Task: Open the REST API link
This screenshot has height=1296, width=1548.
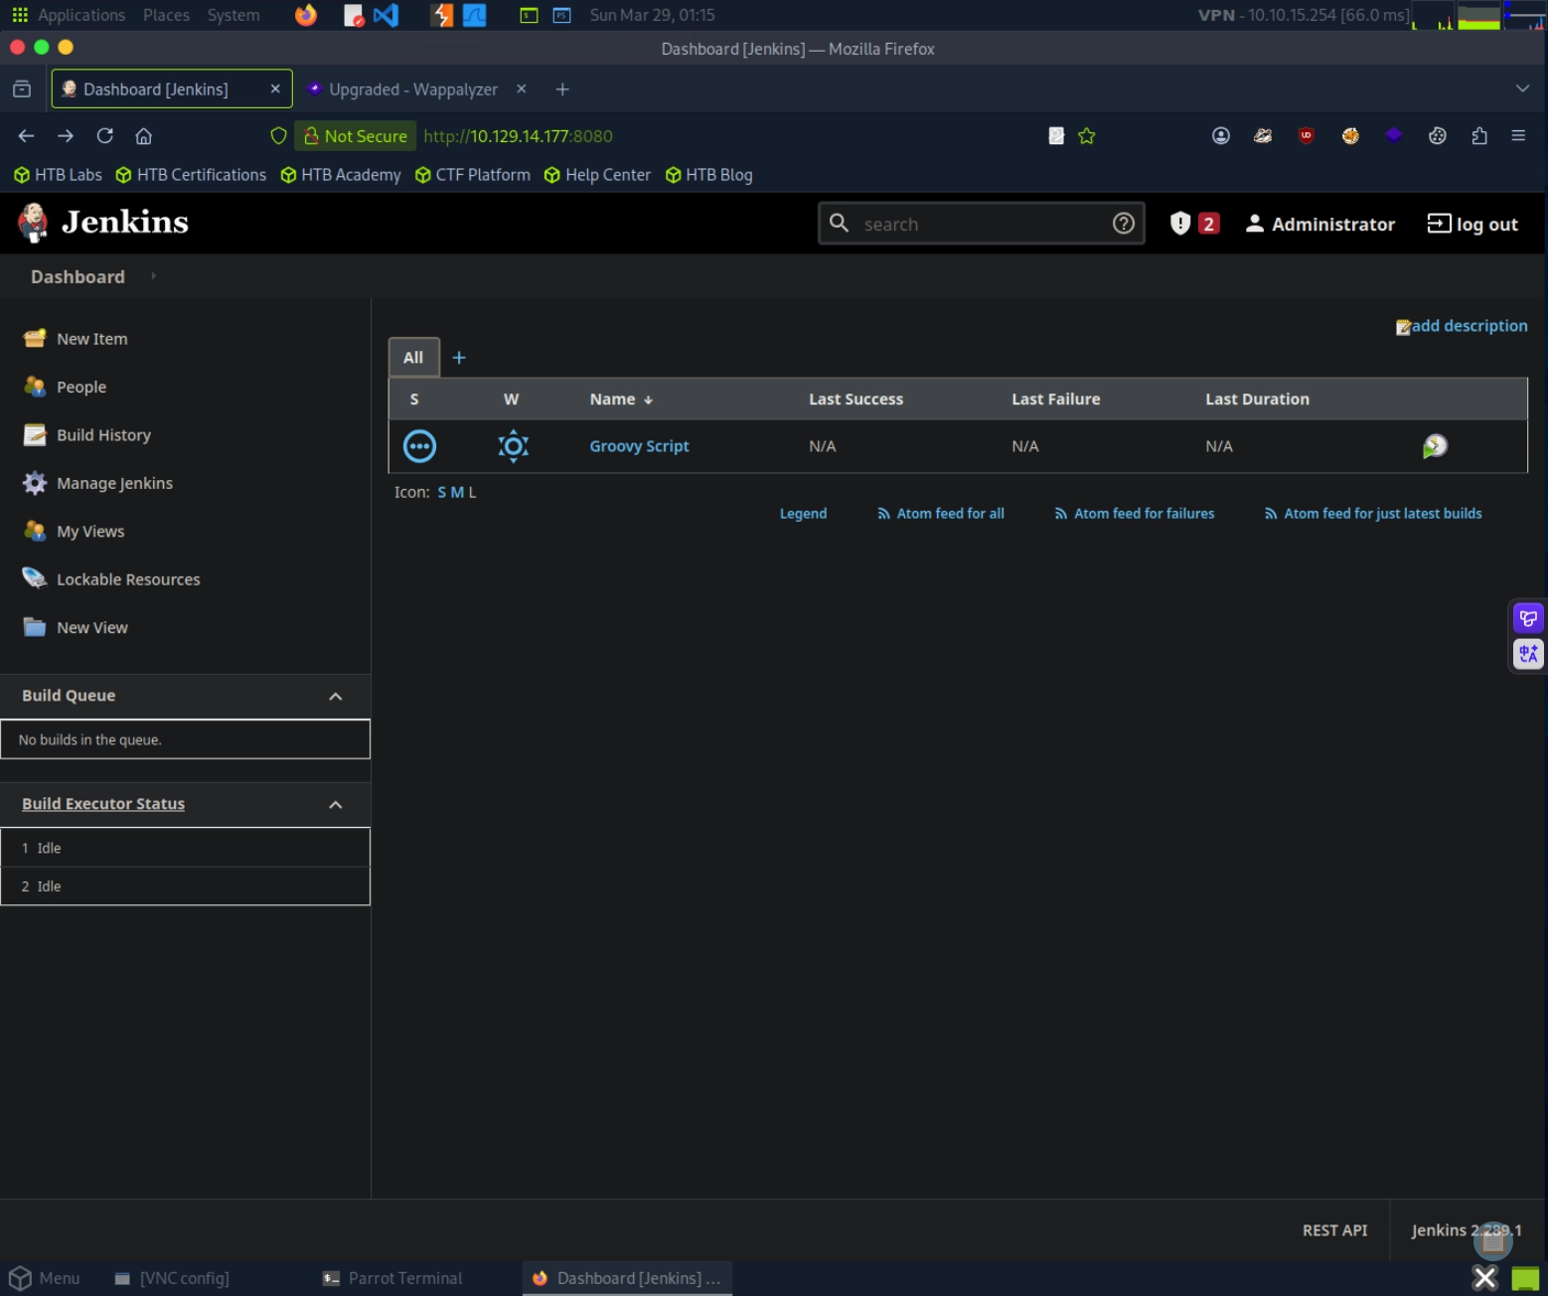Action: [1334, 1230]
